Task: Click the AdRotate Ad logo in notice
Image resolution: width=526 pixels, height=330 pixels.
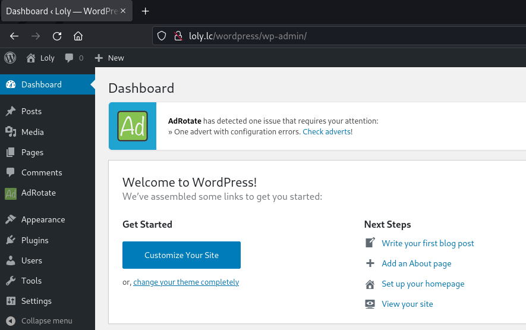Action: (x=133, y=126)
